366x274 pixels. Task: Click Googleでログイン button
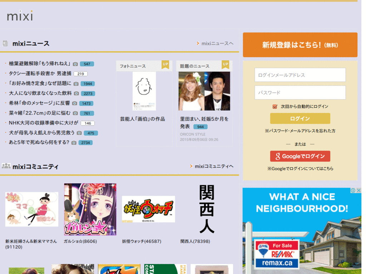300,156
